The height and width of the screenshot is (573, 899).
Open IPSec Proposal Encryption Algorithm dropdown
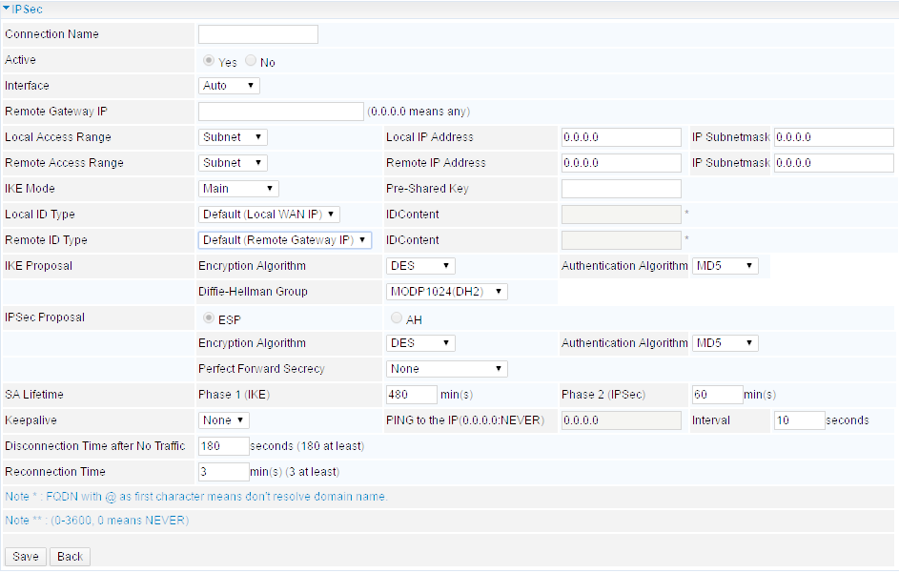tap(420, 343)
